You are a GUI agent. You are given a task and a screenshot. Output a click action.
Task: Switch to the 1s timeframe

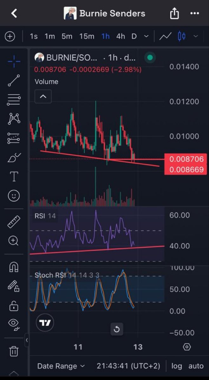pos(34,37)
